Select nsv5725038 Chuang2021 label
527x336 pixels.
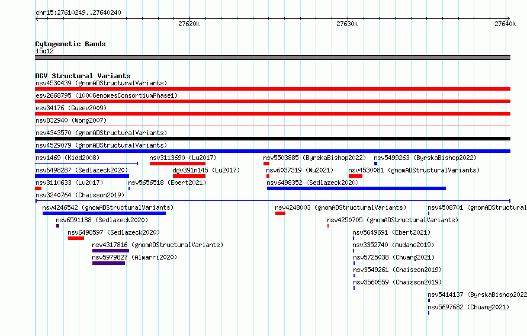[394, 257]
